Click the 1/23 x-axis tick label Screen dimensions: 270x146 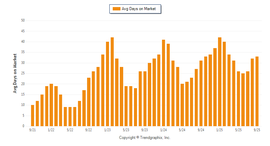107,130
